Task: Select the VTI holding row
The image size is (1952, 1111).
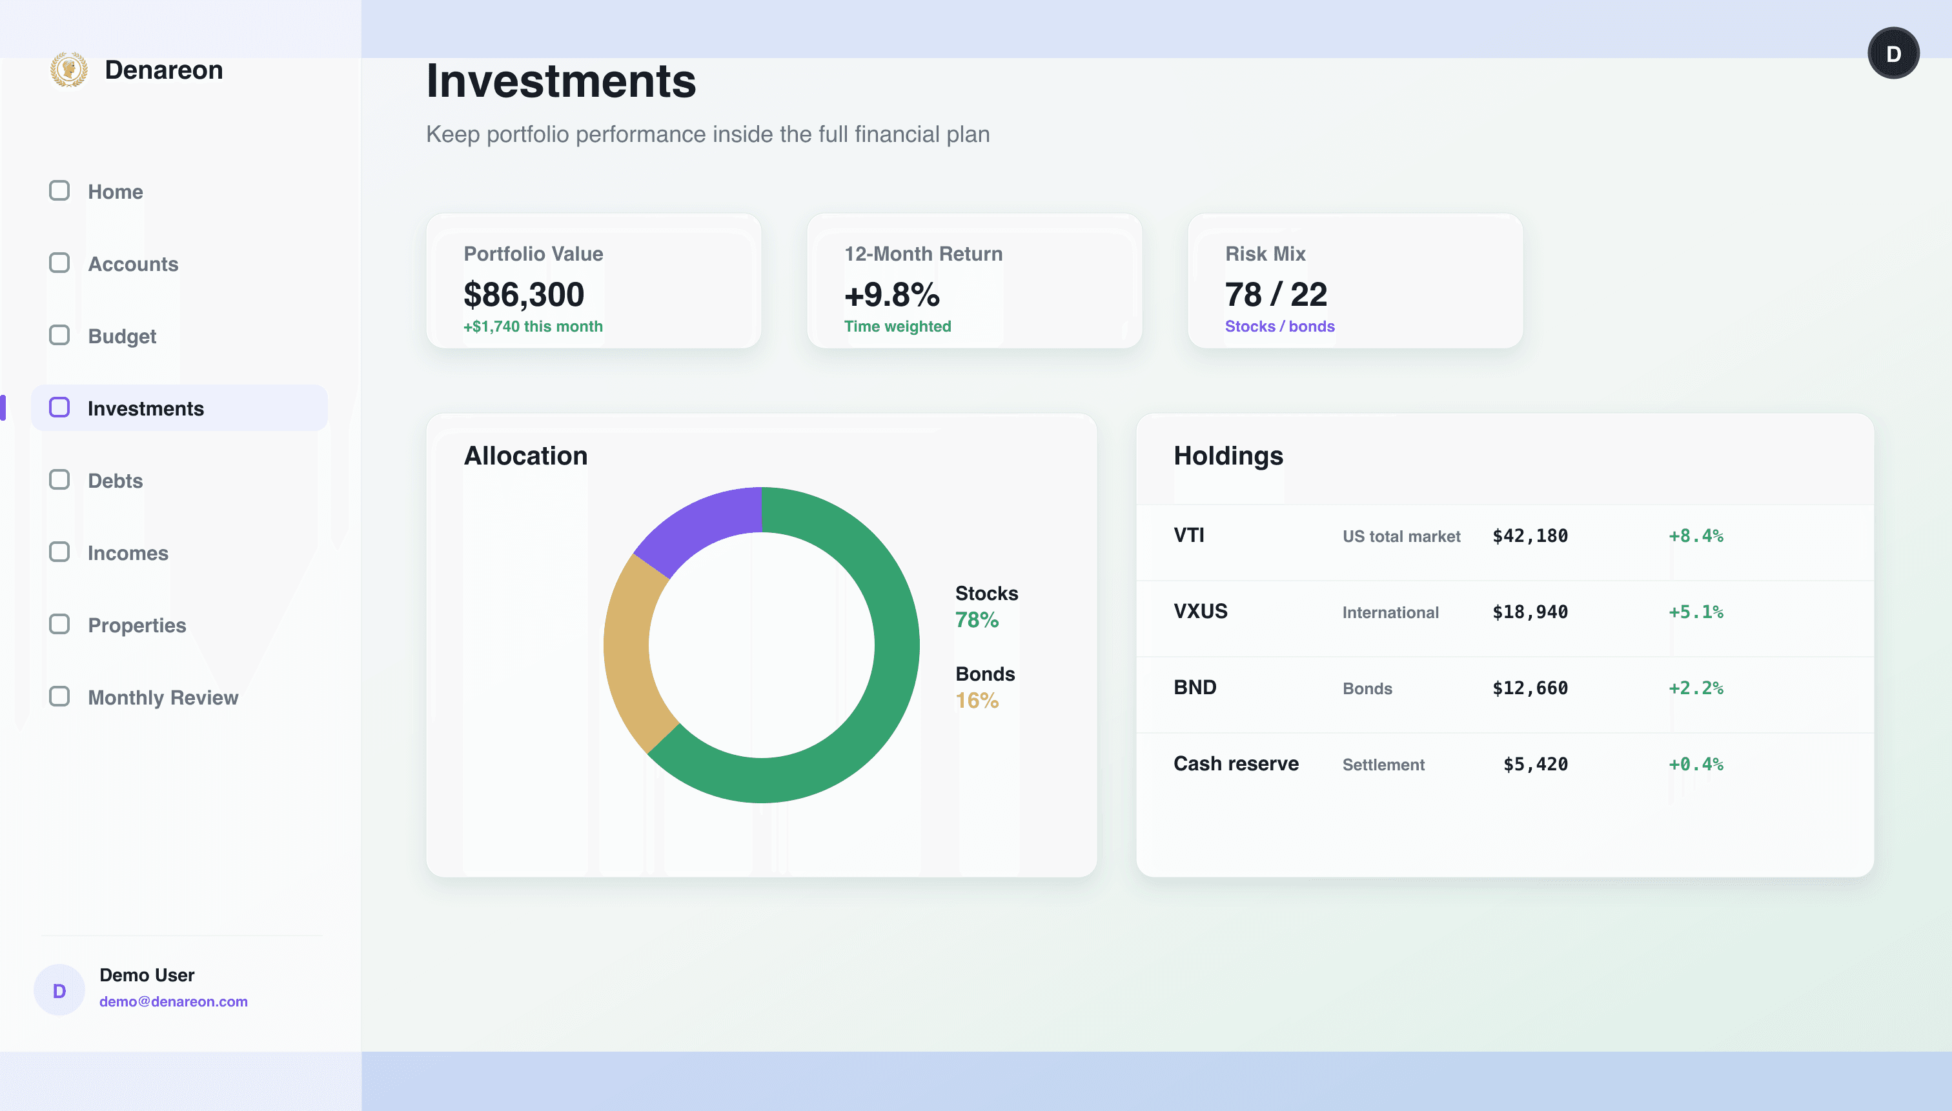Action: click(x=1505, y=543)
